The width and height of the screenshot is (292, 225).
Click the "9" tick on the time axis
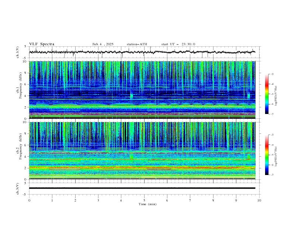[236, 200]
